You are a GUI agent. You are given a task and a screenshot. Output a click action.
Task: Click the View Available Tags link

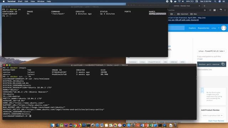click(x=204, y=69)
